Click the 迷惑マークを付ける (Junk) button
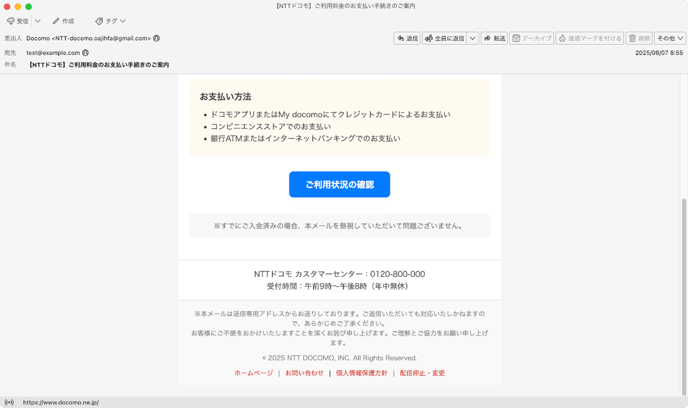This screenshot has height=408, width=688. click(x=589, y=38)
